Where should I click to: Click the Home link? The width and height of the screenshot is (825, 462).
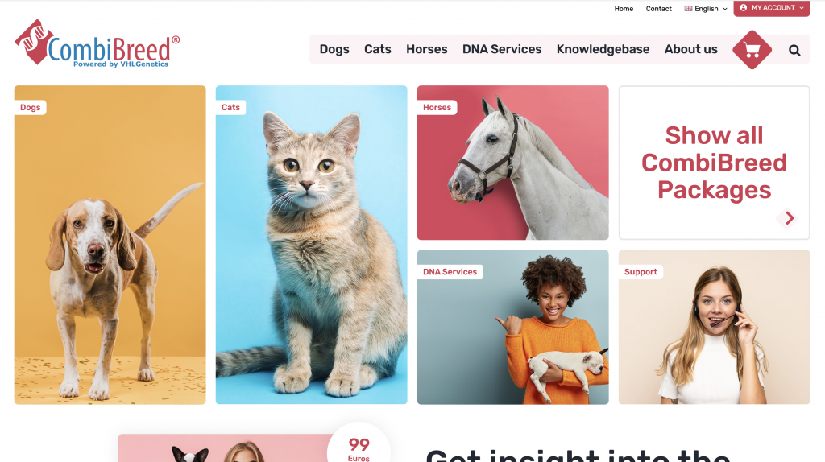(x=624, y=9)
